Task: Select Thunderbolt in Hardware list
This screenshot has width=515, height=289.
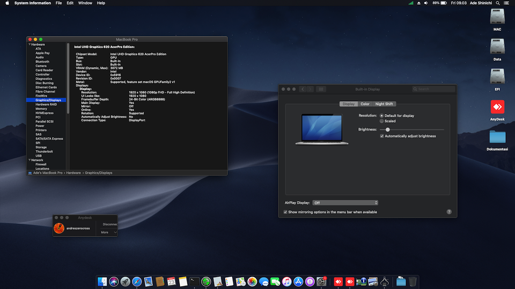Action: point(44,151)
